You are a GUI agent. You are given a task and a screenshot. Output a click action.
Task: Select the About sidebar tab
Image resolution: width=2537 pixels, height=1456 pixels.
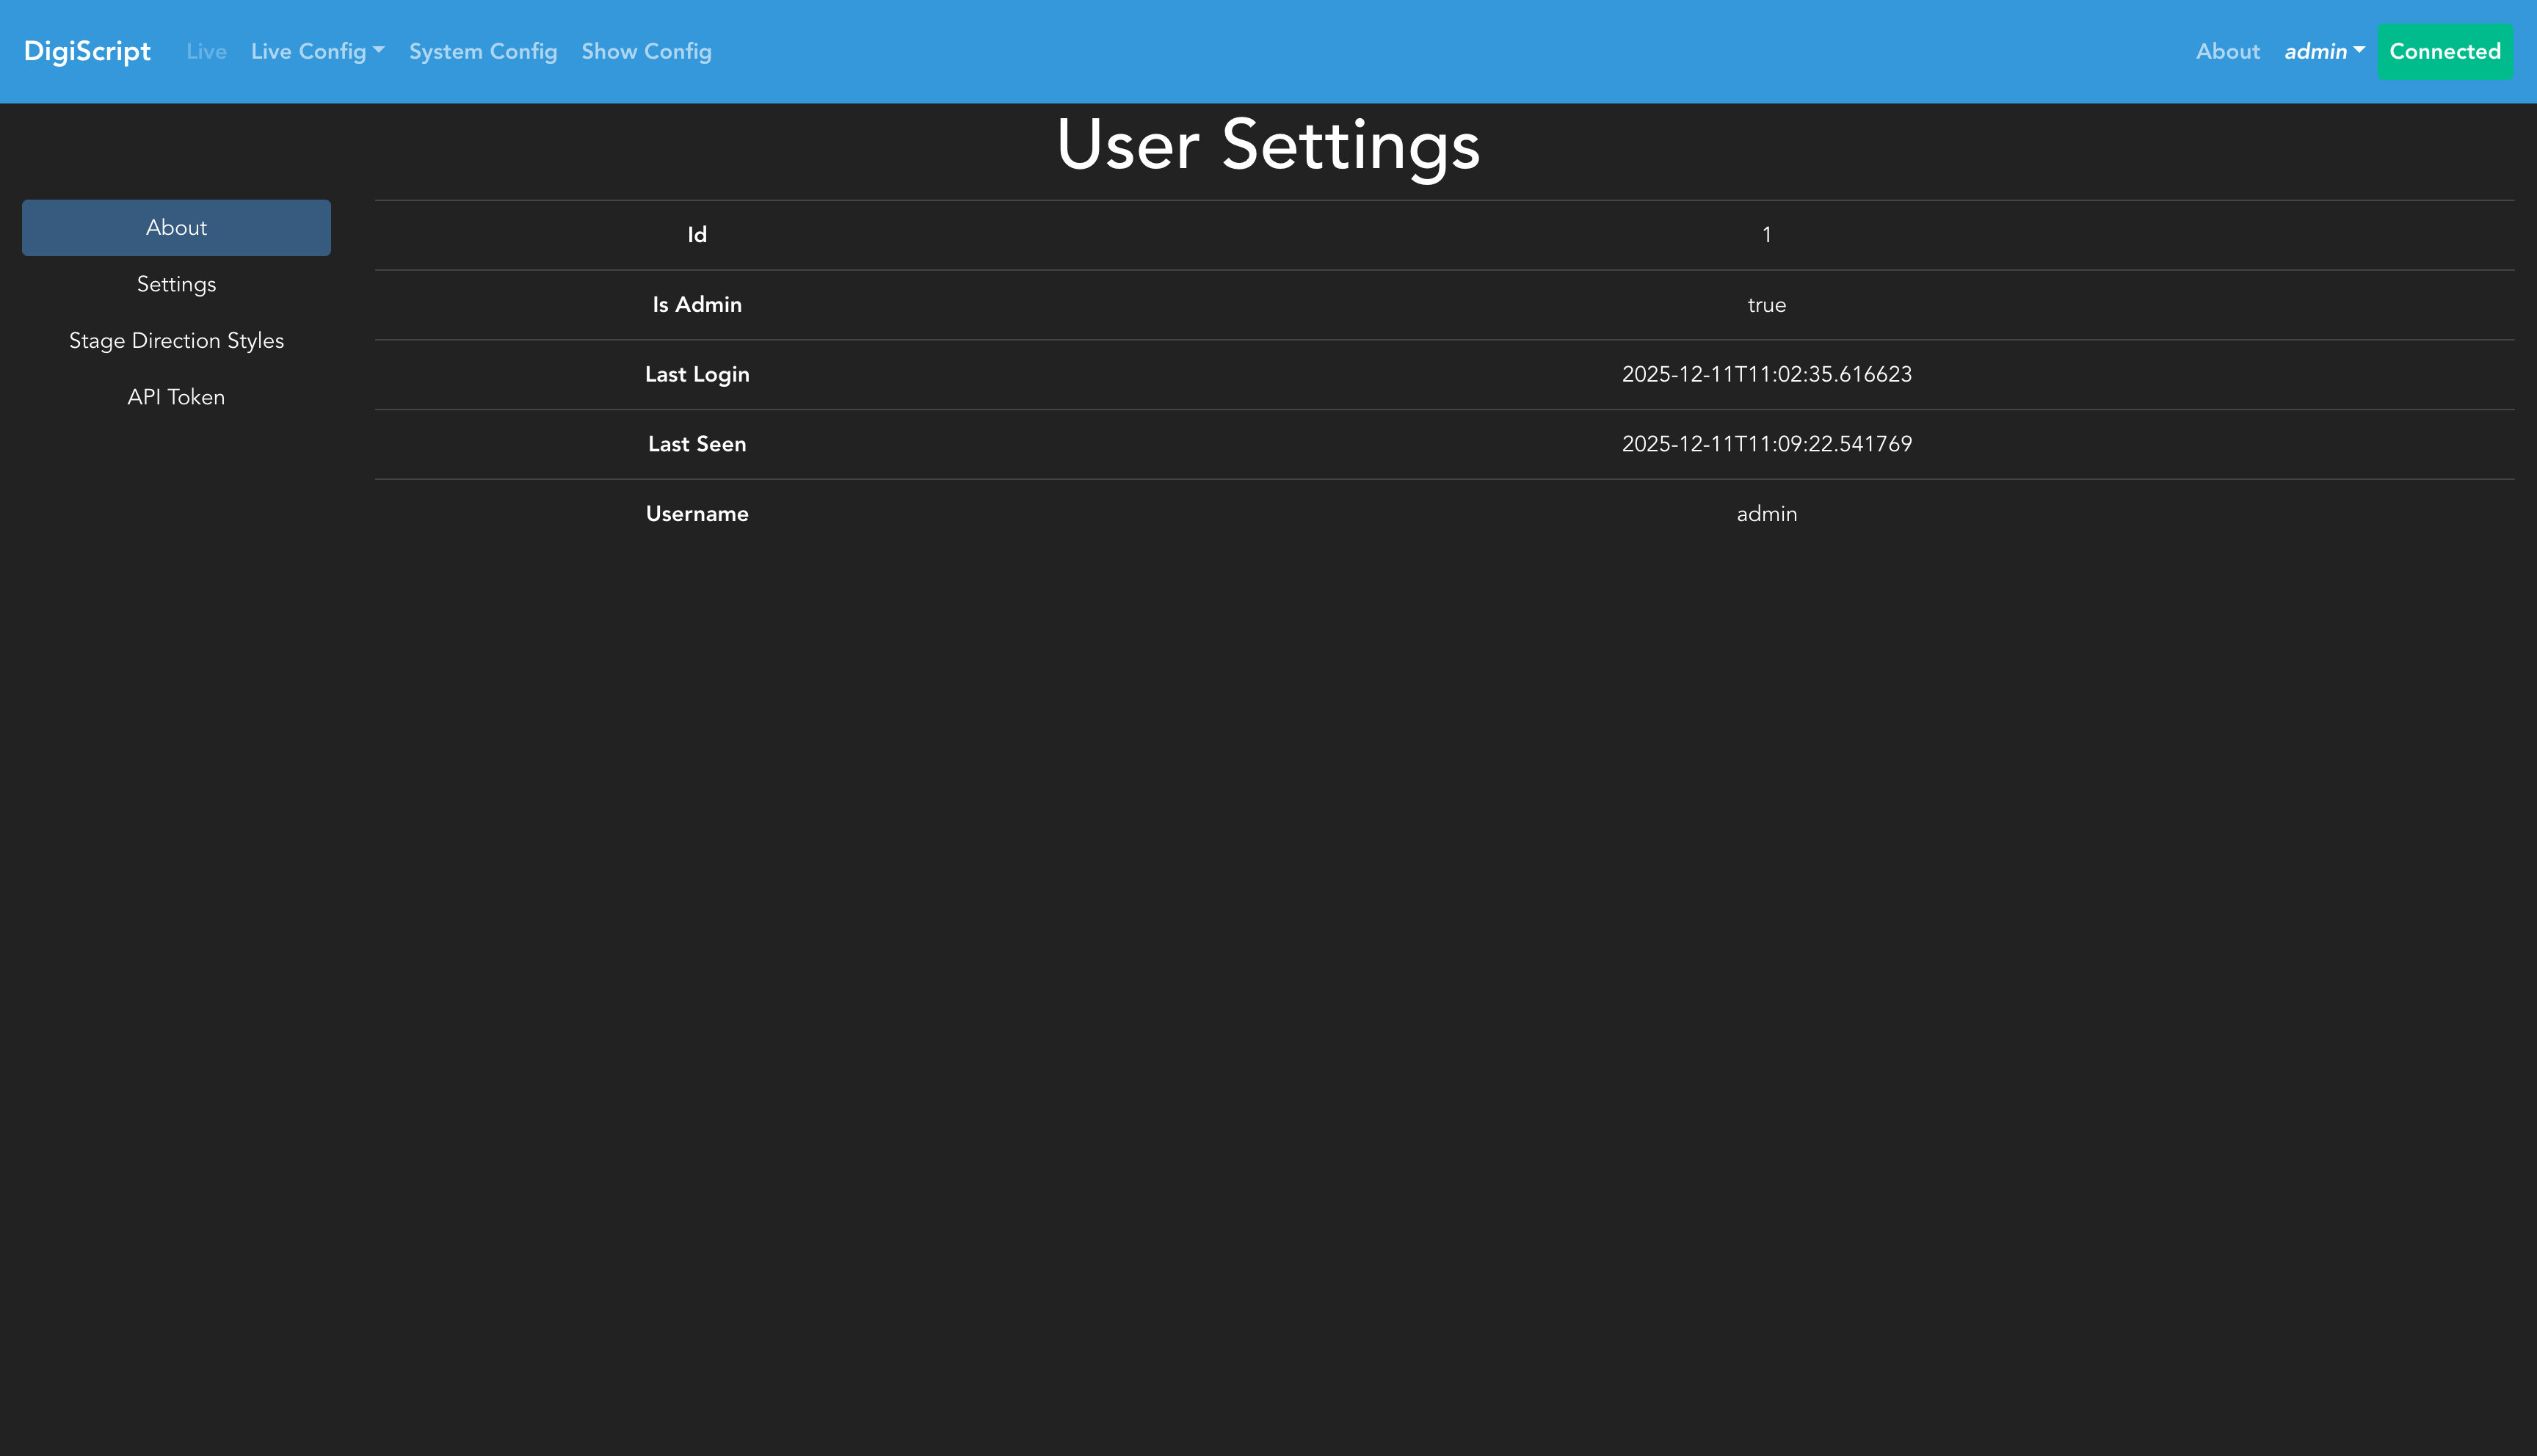pyautogui.click(x=176, y=227)
